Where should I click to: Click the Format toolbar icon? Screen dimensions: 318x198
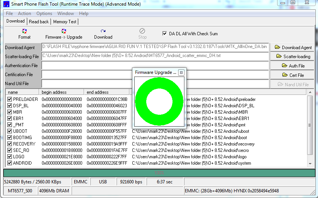click(24, 34)
